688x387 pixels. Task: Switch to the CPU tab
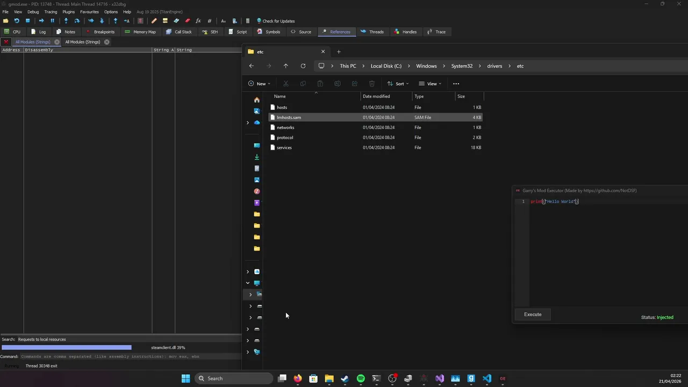tap(12, 32)
